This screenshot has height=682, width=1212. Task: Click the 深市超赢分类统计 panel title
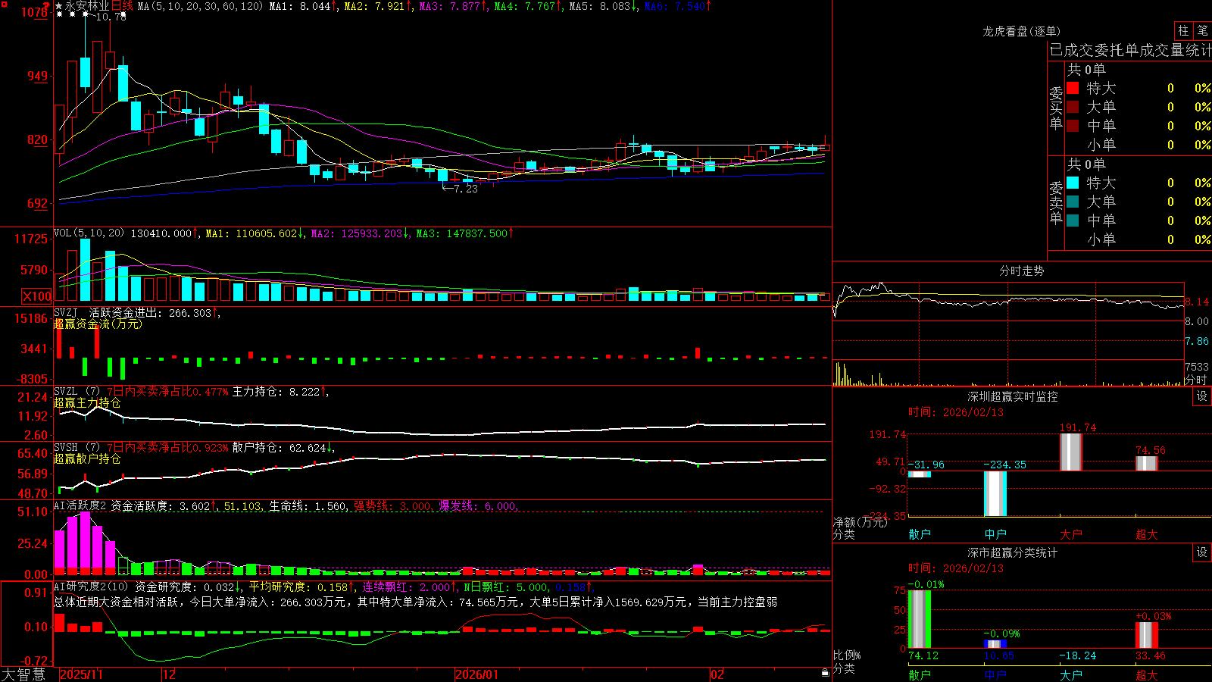click(1013, 552)
